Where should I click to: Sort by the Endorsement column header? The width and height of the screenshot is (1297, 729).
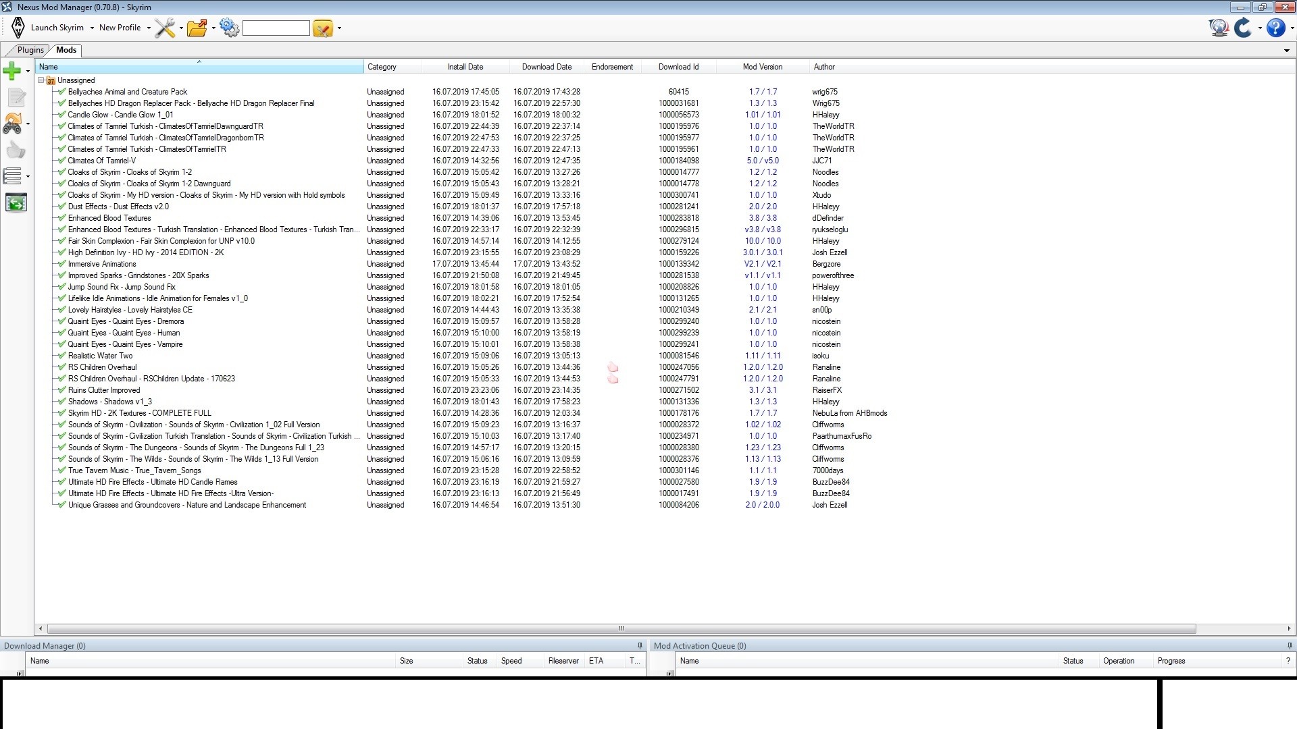pos(612,67)
